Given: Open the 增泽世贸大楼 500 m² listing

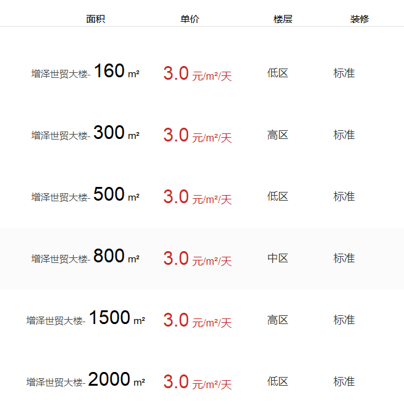Looking at the screenshot, I should 86,196.
